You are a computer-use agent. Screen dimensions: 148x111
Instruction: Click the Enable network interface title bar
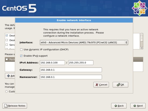pyautogui.click(x=74, y=20)
